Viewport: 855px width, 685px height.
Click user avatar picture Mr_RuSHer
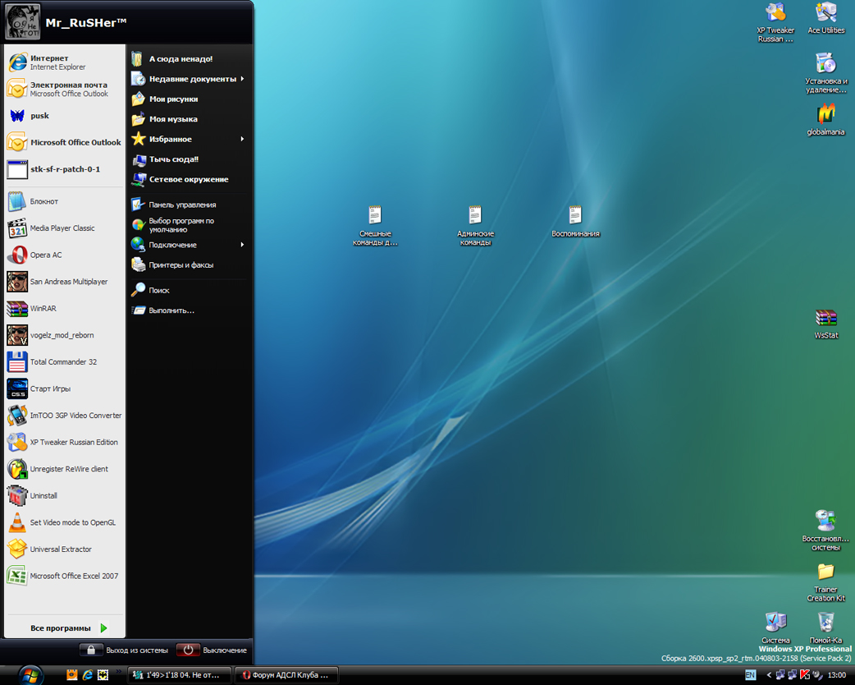pos(22,22)
